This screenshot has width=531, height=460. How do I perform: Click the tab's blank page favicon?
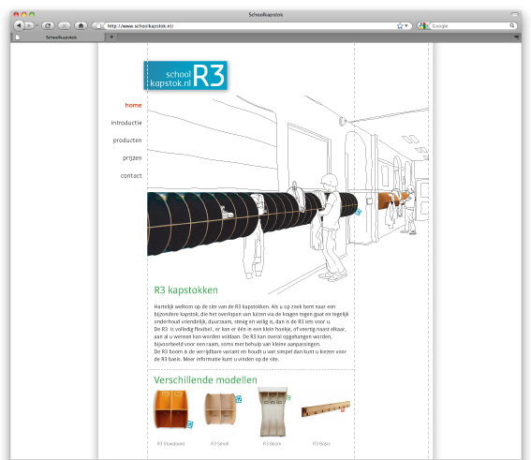coord(18,37)
